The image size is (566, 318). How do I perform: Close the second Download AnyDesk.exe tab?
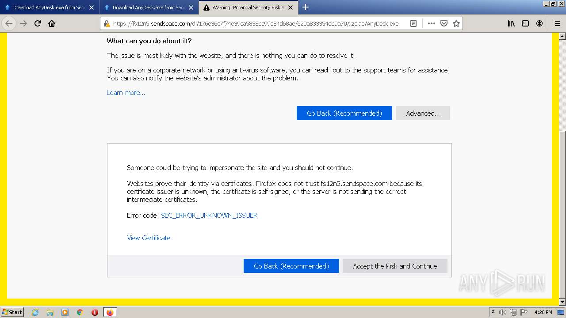(x=191, y=8)
